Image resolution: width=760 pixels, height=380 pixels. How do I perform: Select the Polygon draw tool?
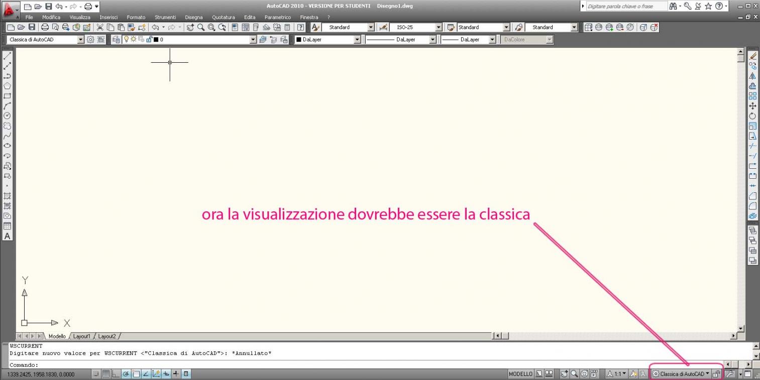tap(8, 85)
